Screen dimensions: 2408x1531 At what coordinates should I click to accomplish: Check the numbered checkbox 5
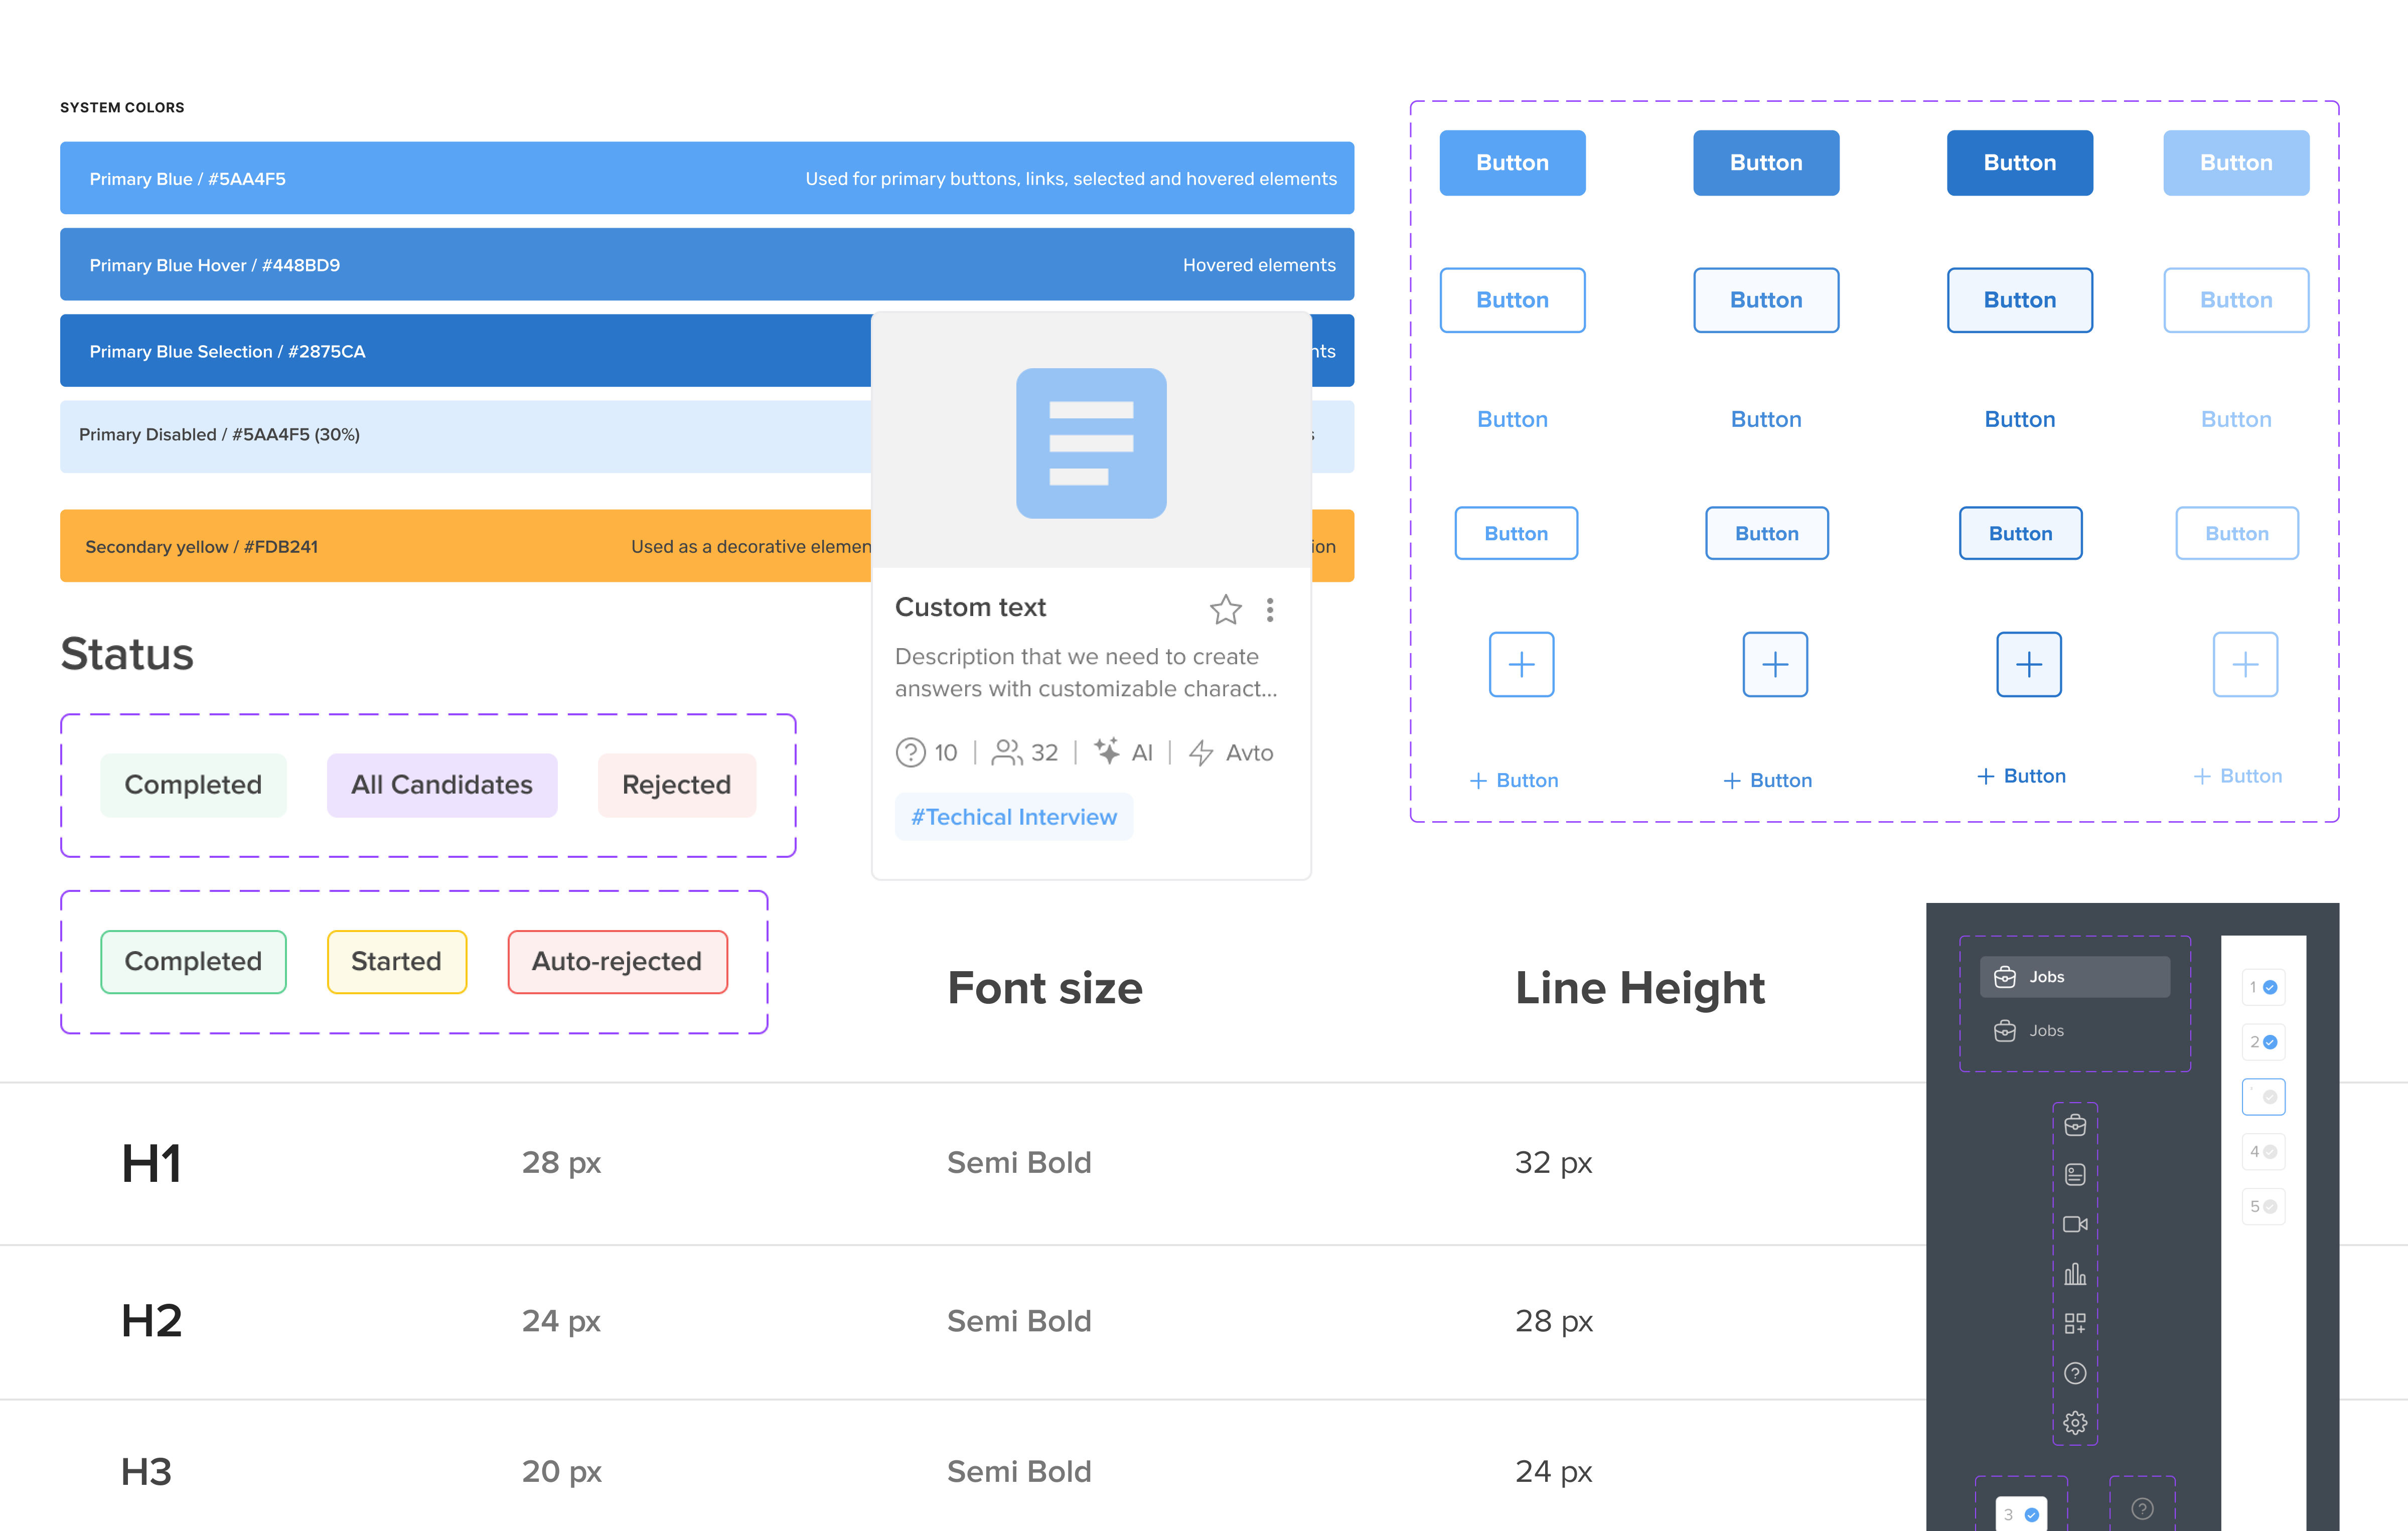pyautogui.click(x=2264, y=1206)
